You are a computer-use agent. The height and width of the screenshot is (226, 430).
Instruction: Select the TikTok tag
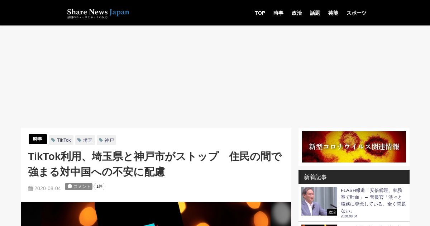[x=61, y=140]
